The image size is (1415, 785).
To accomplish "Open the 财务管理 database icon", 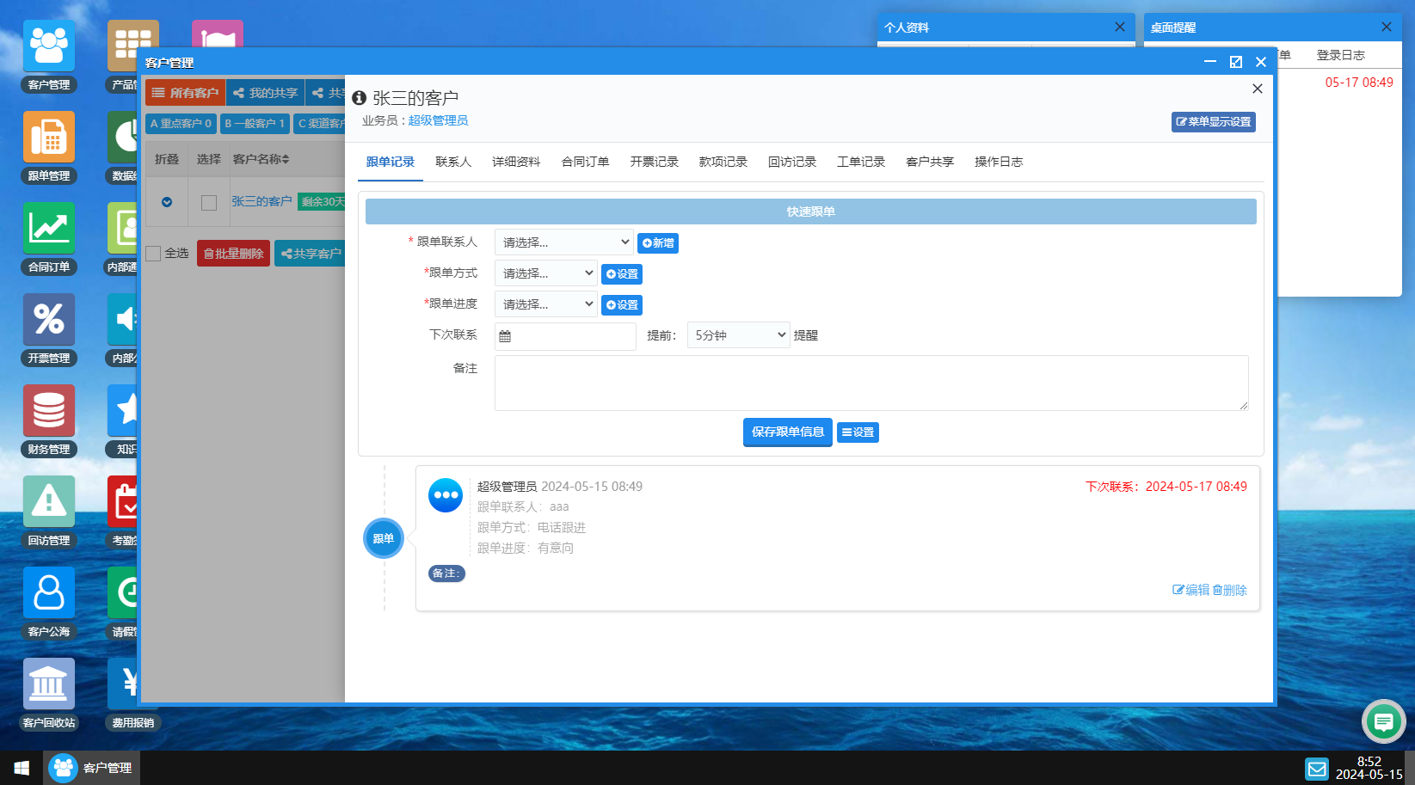I will [49, 411].
